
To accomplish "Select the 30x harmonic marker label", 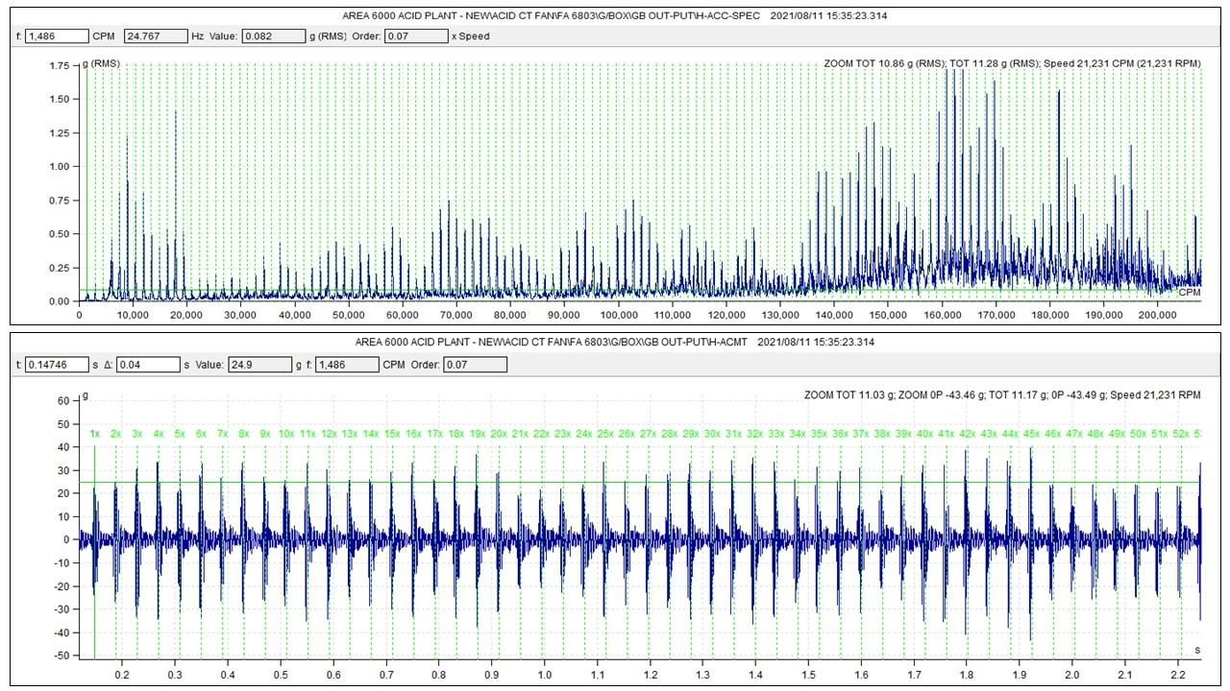I will 712,434.
